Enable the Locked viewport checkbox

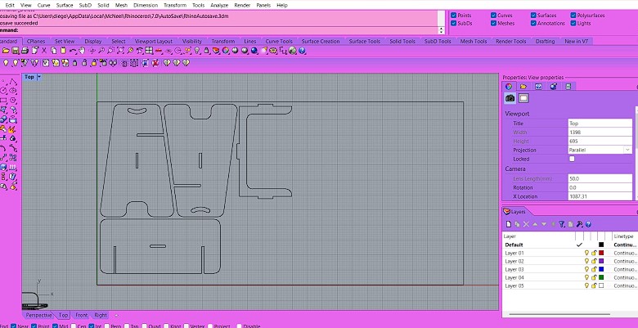click(572, 159)
